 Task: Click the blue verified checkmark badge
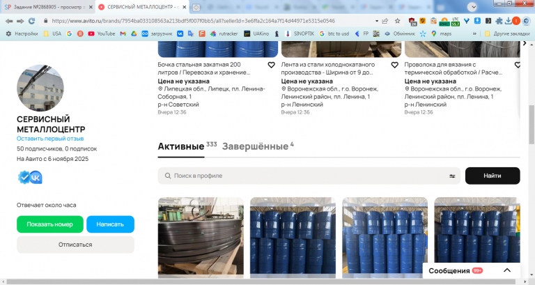click(24, 178)
